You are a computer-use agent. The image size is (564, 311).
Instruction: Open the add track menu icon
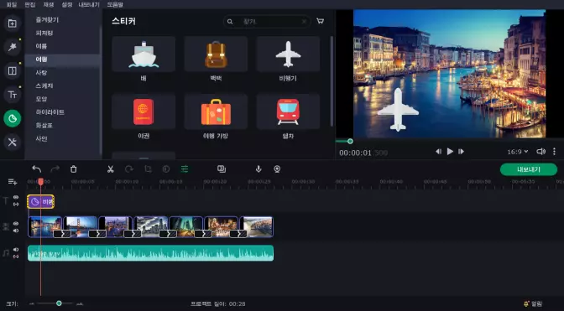click(13, 182)
